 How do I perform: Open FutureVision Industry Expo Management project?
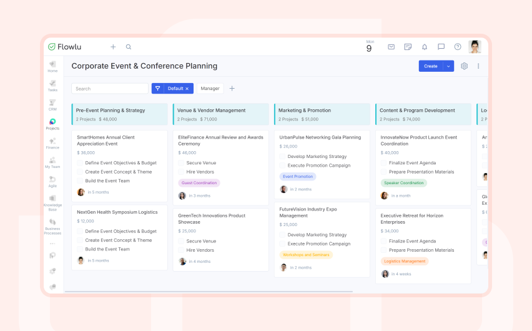pyautogui.click(x=308, y=212)
